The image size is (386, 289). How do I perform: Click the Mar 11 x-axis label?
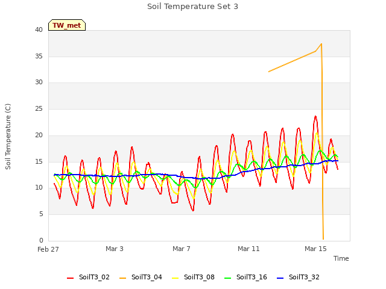(x=248, y=249)
